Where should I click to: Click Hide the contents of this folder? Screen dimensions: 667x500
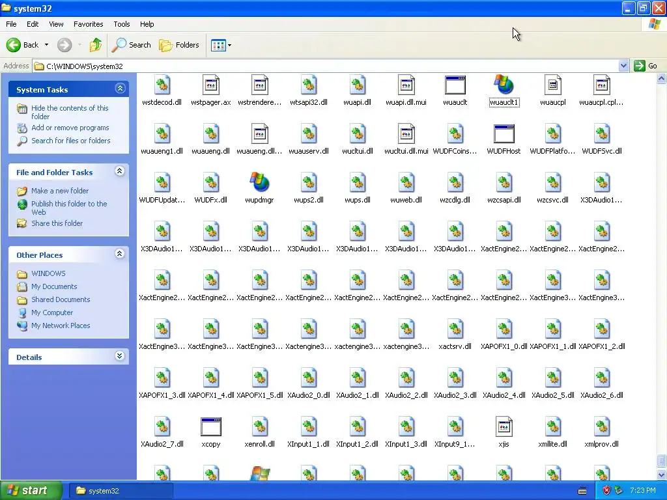click(x=70, y=112)
